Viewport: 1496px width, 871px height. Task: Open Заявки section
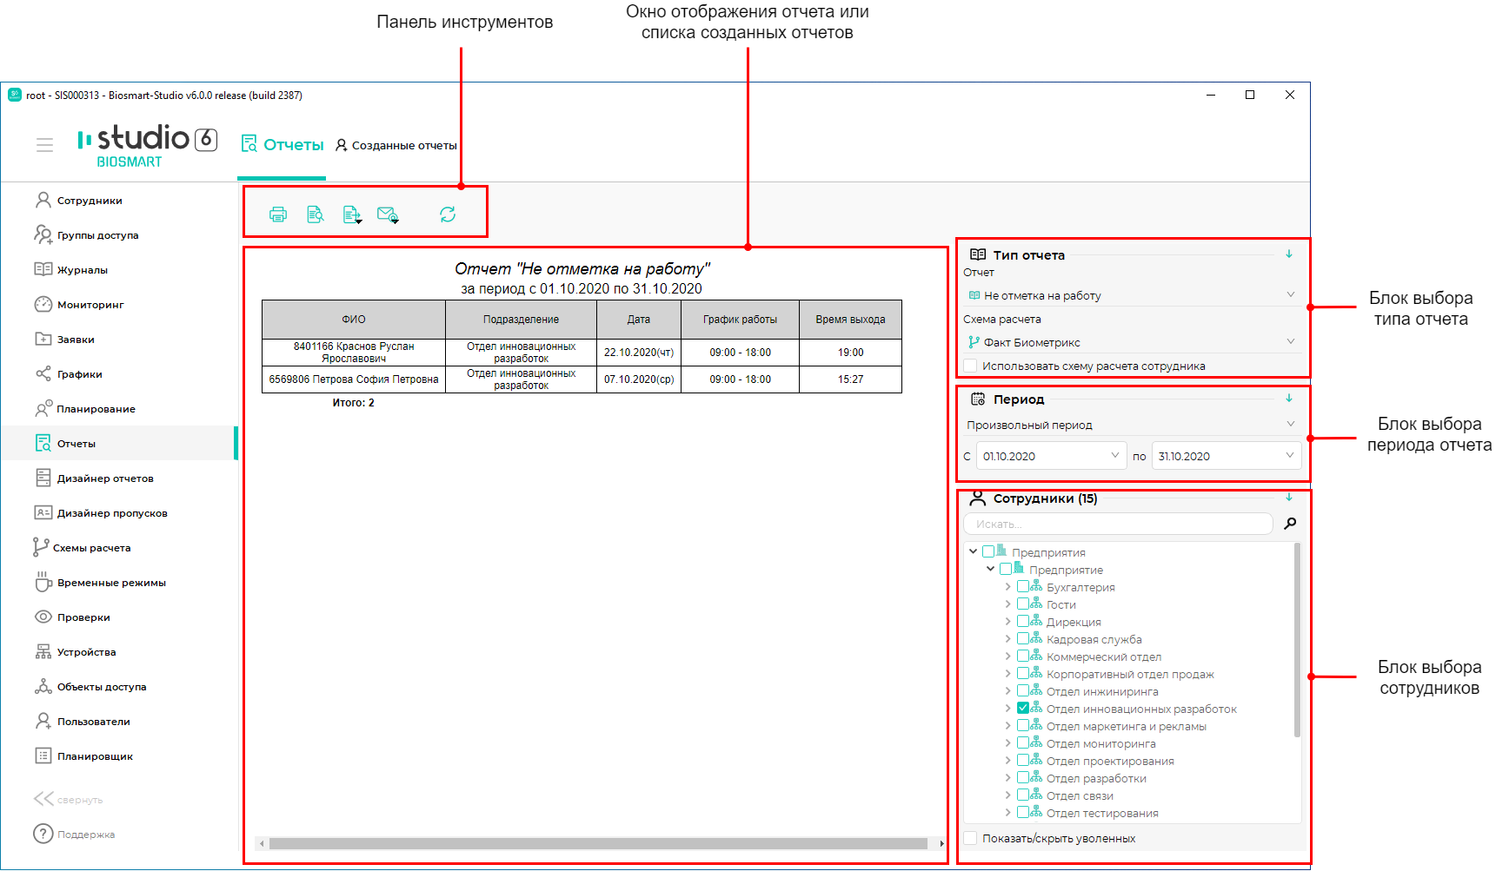[x=76, y=340]
